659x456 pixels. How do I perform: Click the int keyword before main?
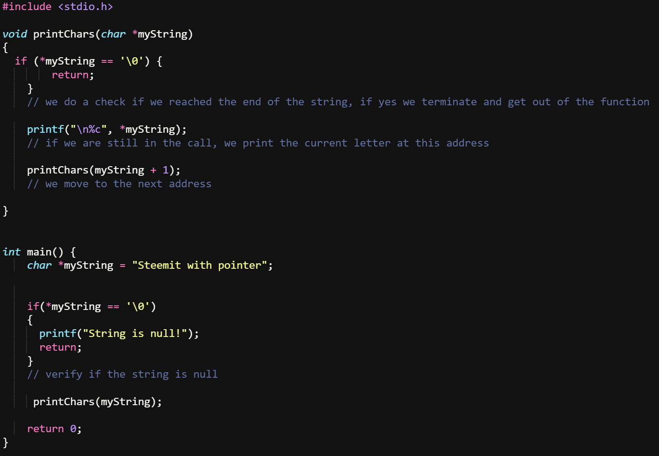coord(11,252)
